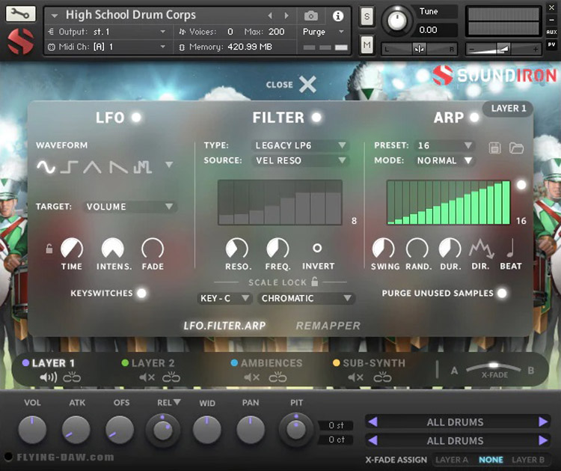The width and height of the screenshot is (561, 471).
Task: Click the VOL knob
Action: tap(32, 429)
